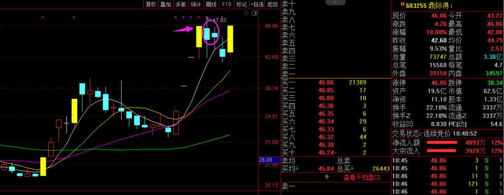Open stock info via the "i" icon
The height and width of the screenshot is (195, 504).
click(452, 5)
